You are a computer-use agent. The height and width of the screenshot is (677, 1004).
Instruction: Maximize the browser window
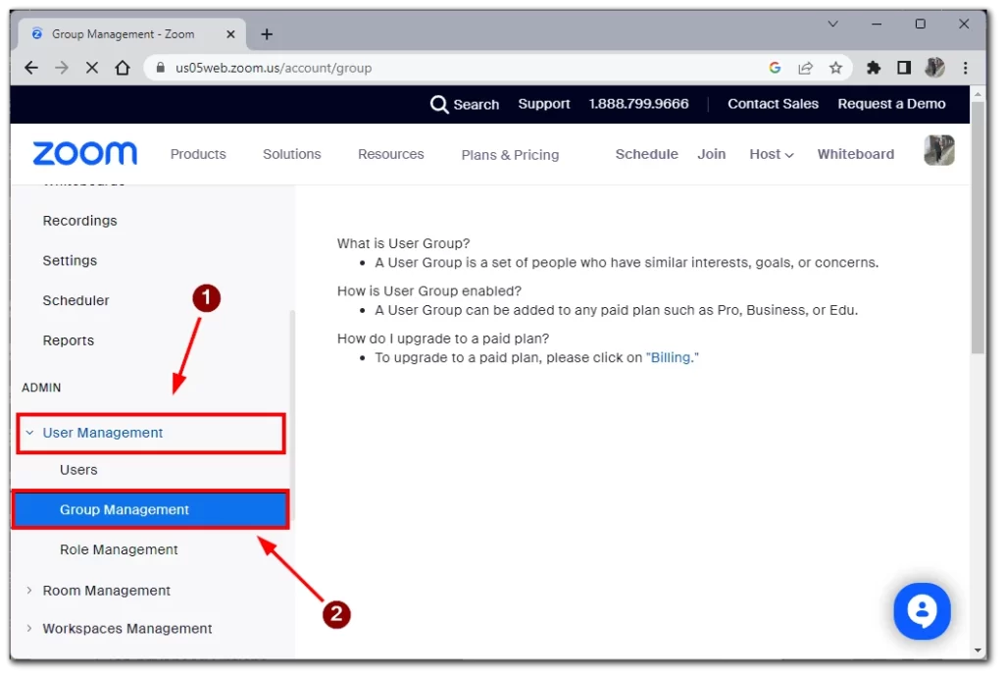tap(920, 25)
